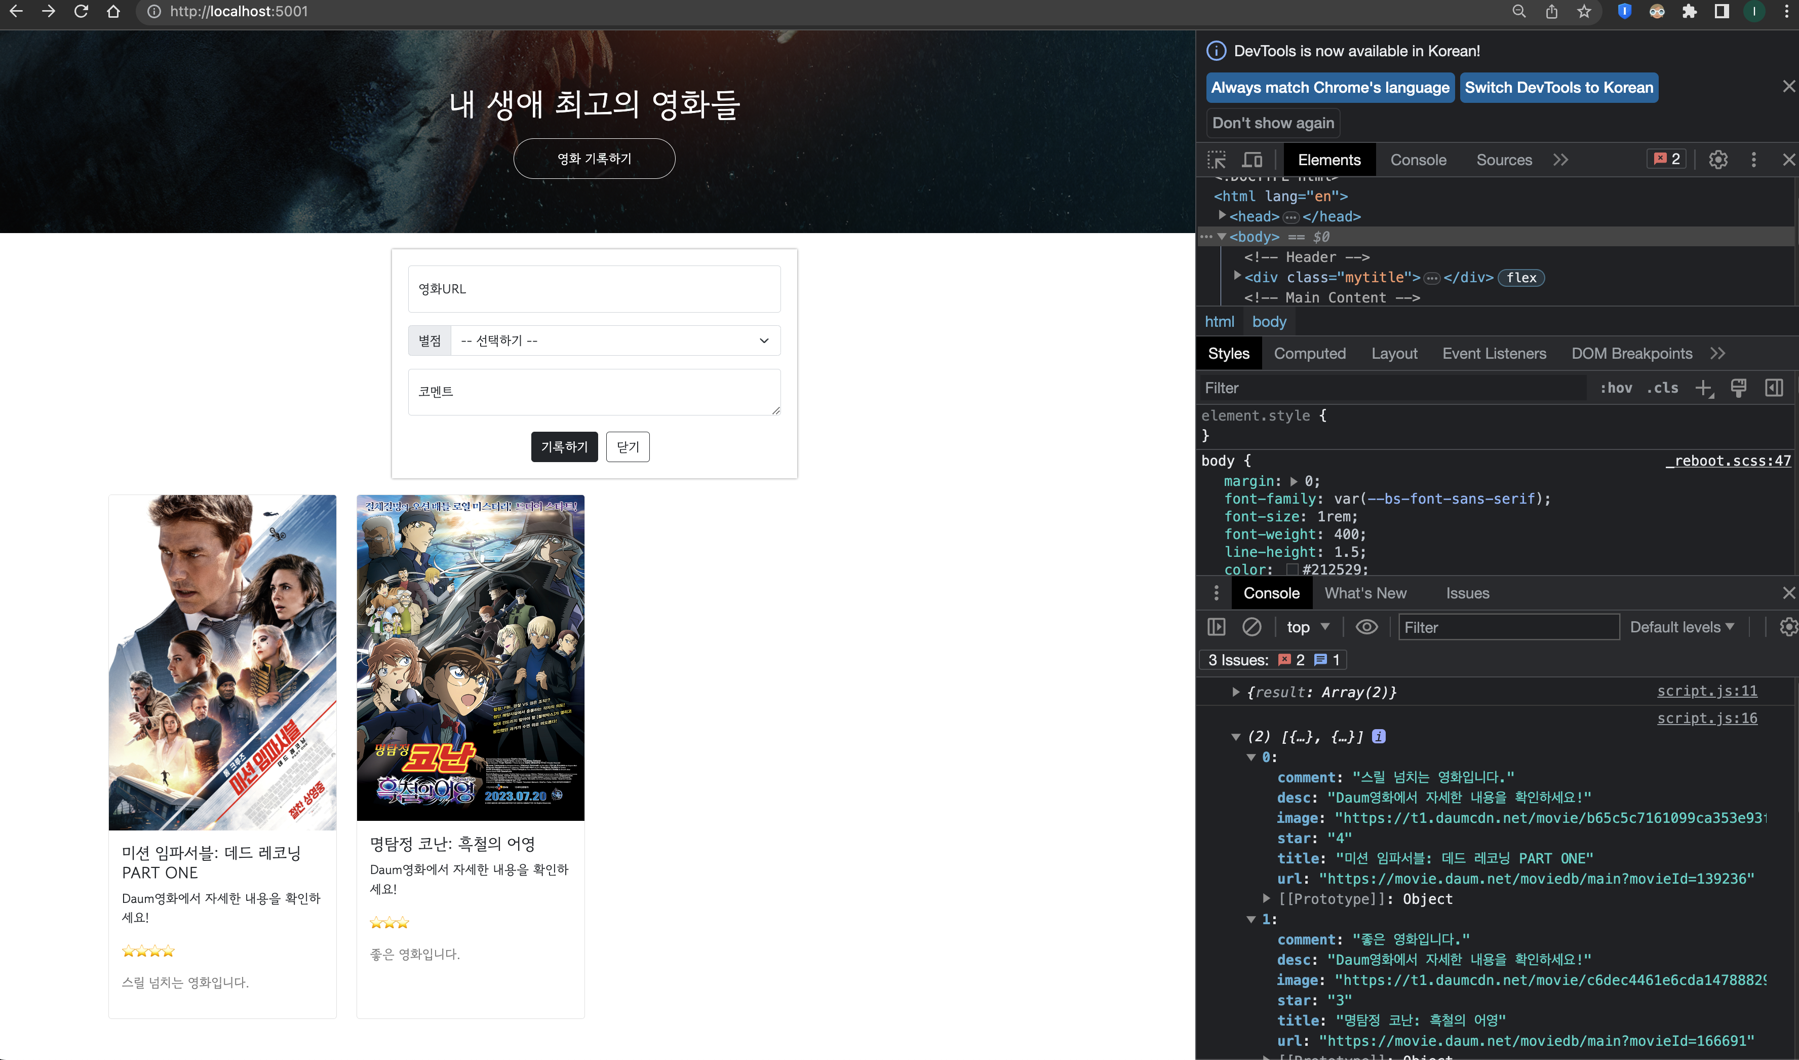Click the clear console icon
Screen dimensions: 1799x1060
tap(1252, 627)
